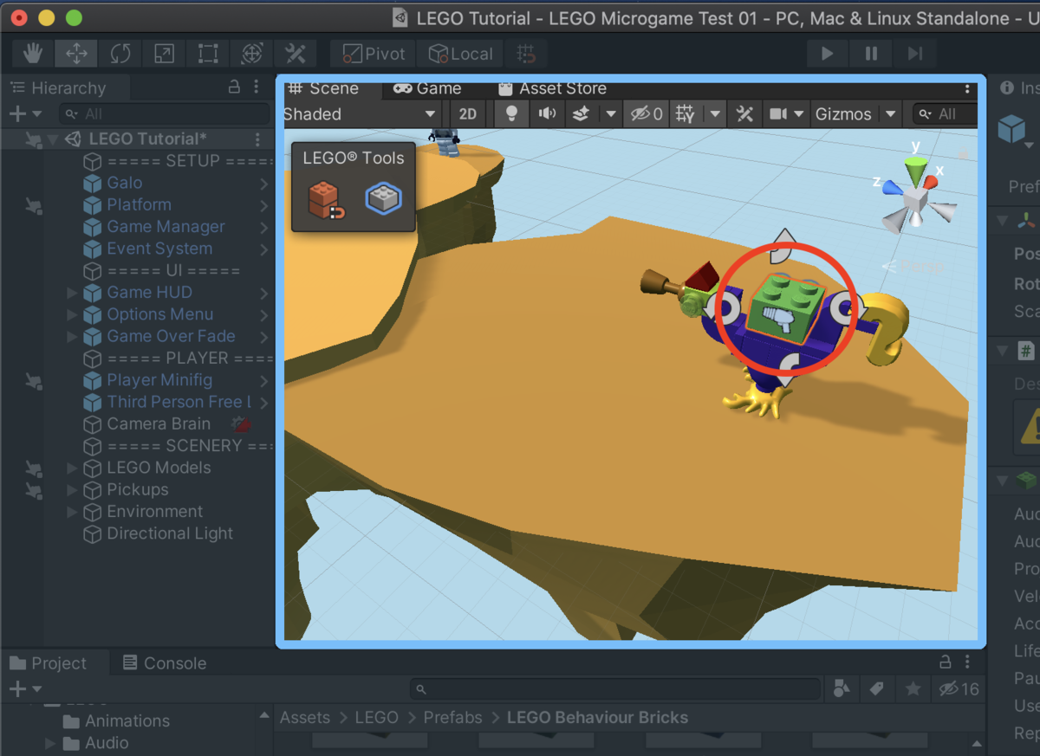Screen dimensions: 1040x756
Task: Open the Shaded draw mode dropdown
Action: tap(361, 113)
